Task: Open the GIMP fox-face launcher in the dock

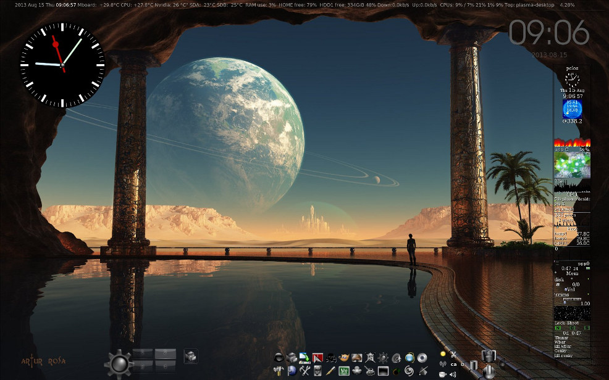Action: pyautogui.click(x=344, y=358)
